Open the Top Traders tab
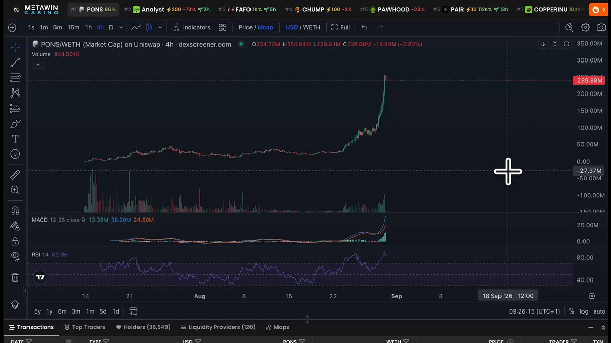 pyautogui.click(x=85, y=327)
